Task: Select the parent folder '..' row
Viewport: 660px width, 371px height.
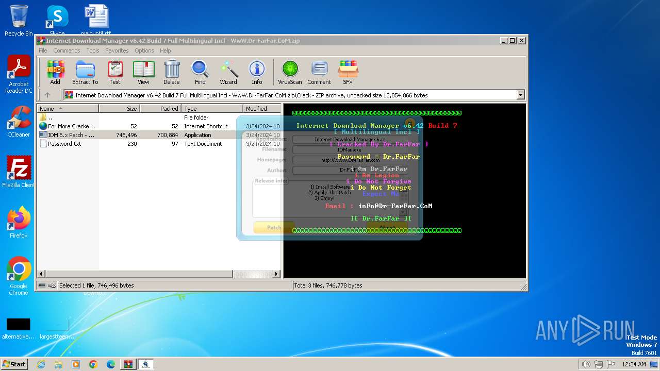Action: (159, 117)
